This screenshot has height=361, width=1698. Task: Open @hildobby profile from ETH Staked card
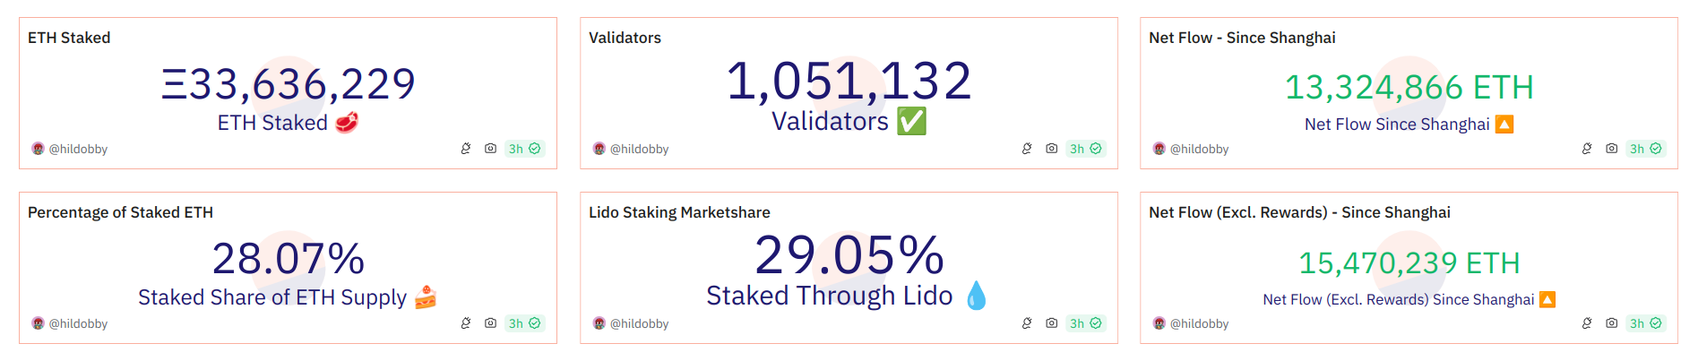[78, 149]
